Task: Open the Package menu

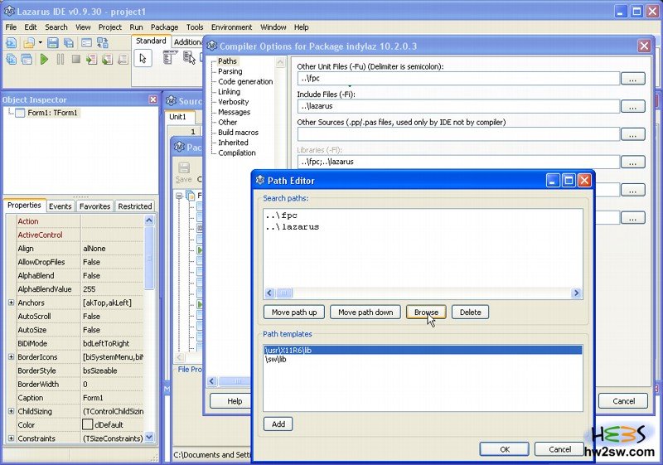Action: [x=164, y=27]
